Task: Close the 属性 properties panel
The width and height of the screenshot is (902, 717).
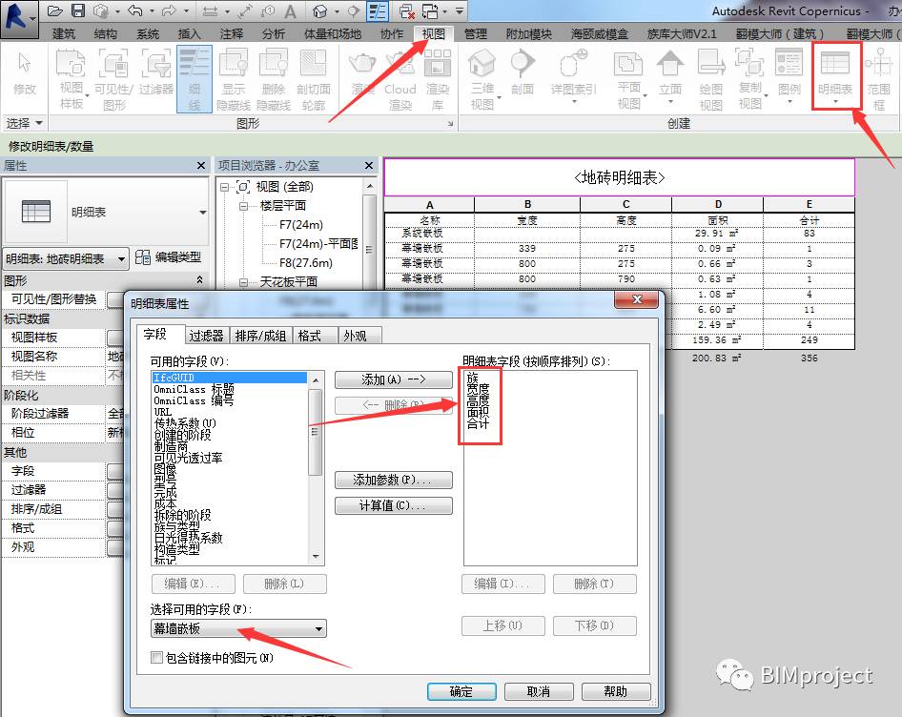Action: tap(201, 166)
